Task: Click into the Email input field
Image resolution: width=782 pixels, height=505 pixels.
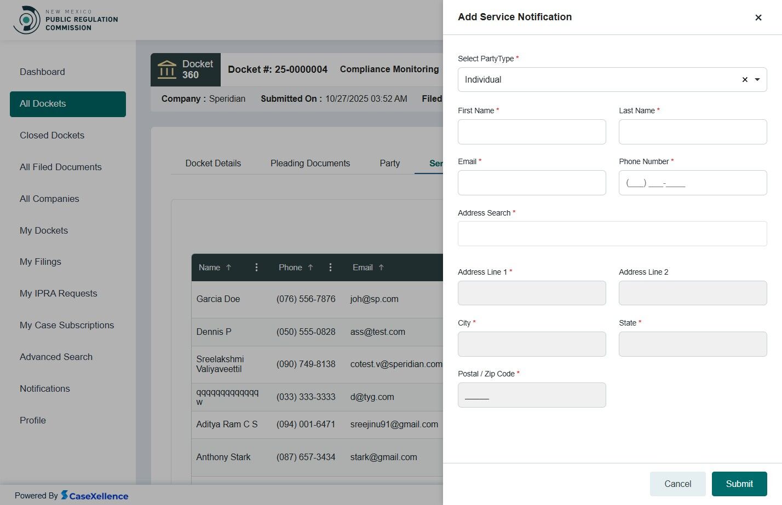Action: point(532,183)
